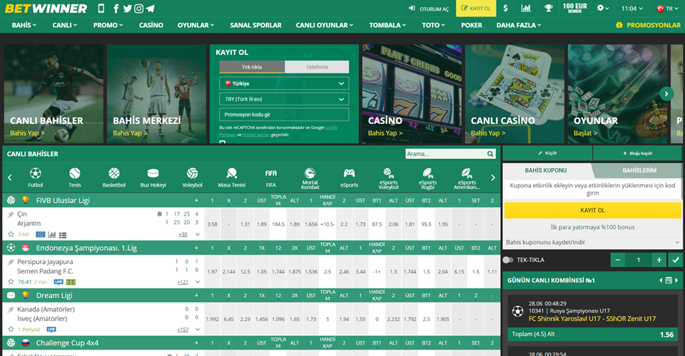The height and width of the screenshot is (356, 685).
Task: Click the KAYIT OL header button
Action: click(476, 9)
